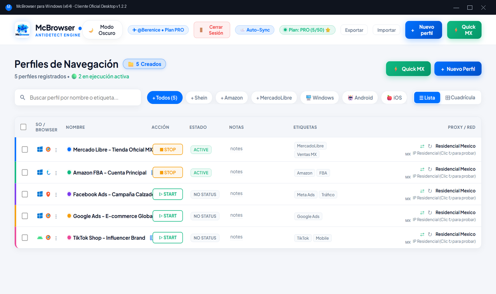Viewport: 496px width, 294px height.
Task: Check the Facebook Ads profile checkbox
Action: point(25,194)
